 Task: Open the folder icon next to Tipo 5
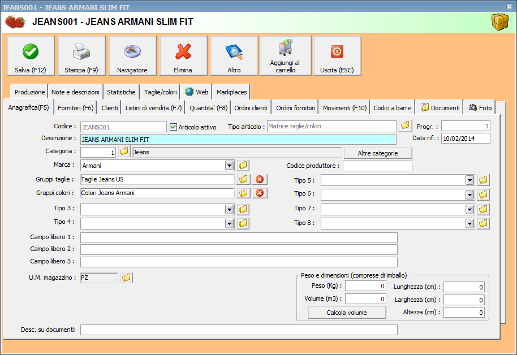pos(483,180)
